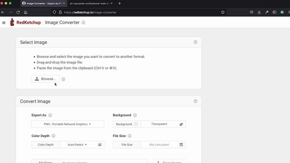Click the green extension icon in toolbar

[x=282, y=12]
